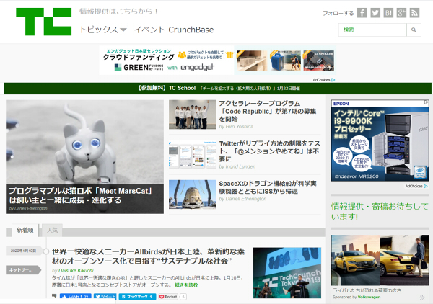The height and width of the screenshot is (304, 433).
Task: Click the AdChoices icon under top banner
Action: point(333,80)
